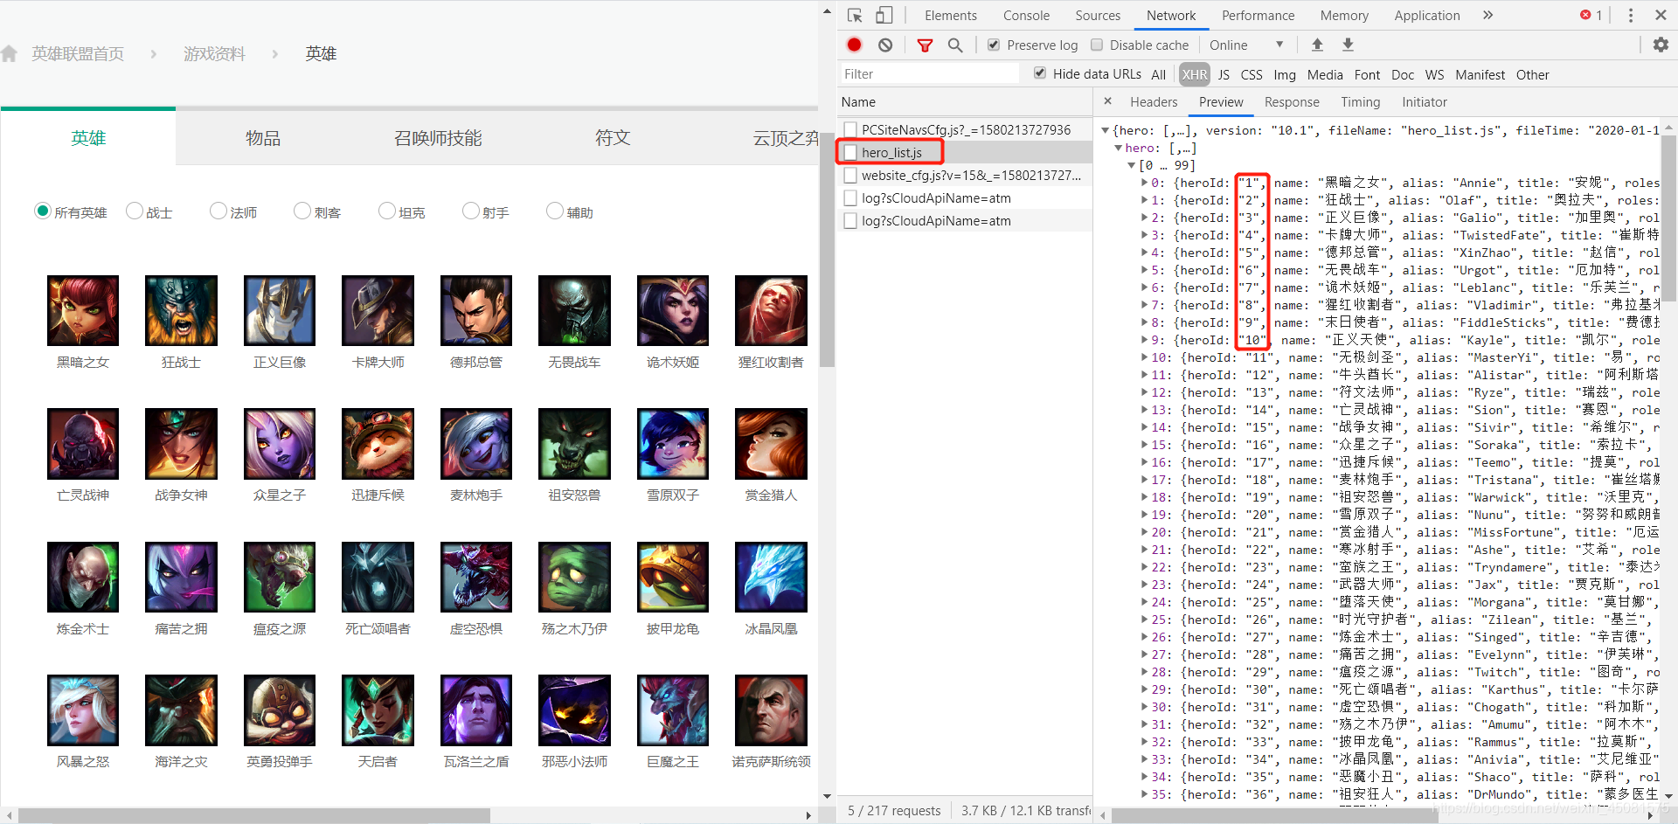The image size is (1678, 824).
Task: Select the 邪恶小法师 hero portrait
Action: click(574, 710)
